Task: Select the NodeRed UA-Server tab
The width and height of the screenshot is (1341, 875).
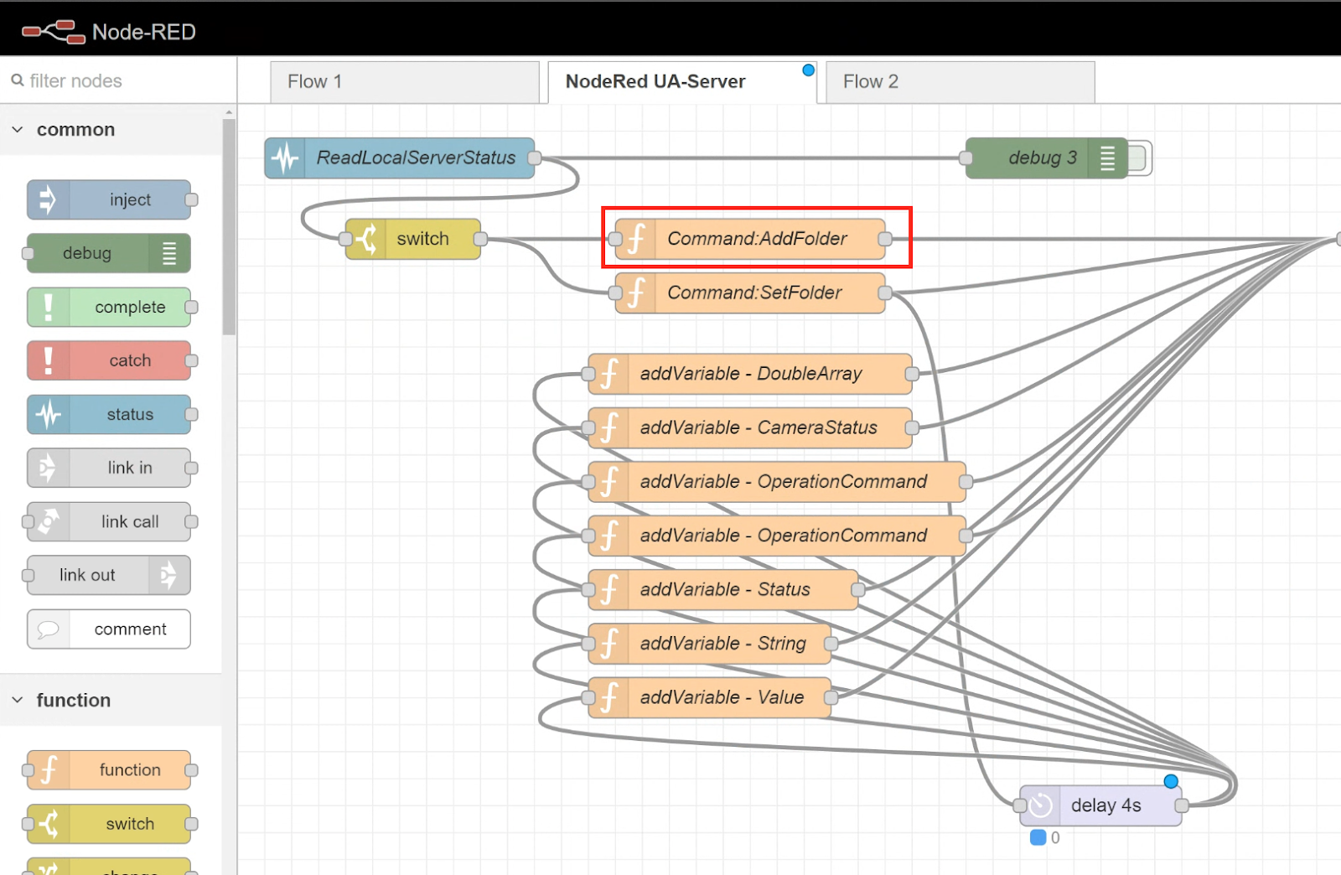Action: [682, 81]
